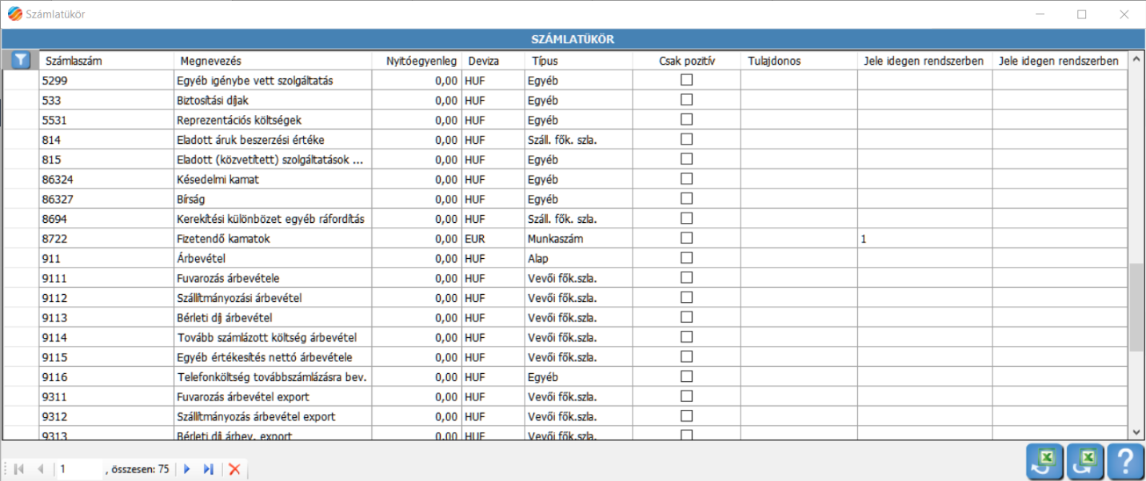1146x481 pixels.
Task: Click the Deviza column header
Action: (493, 61)
